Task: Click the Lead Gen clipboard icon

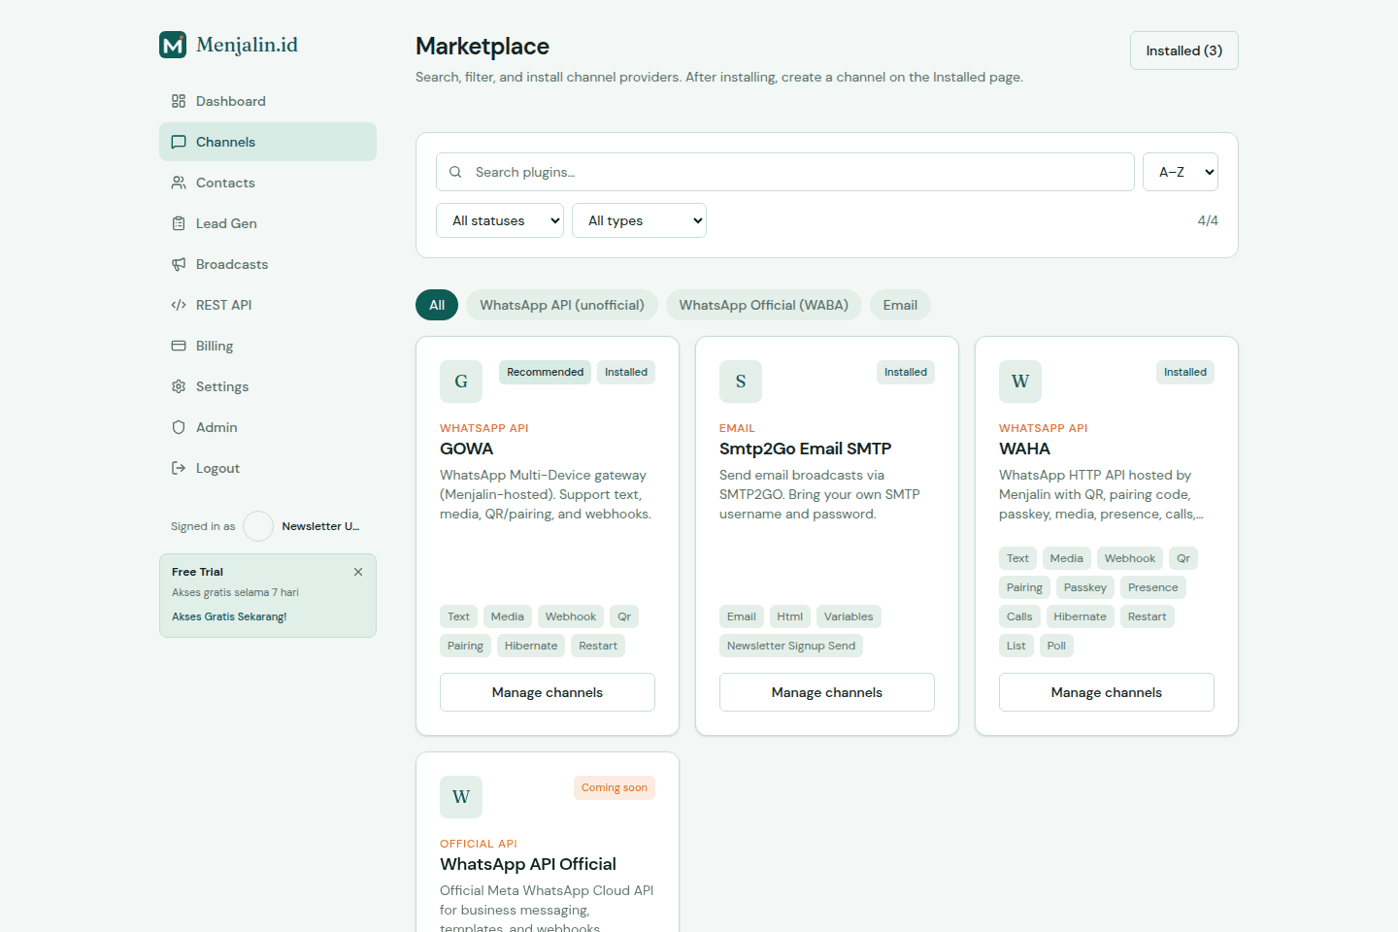Action: (179, 223)
